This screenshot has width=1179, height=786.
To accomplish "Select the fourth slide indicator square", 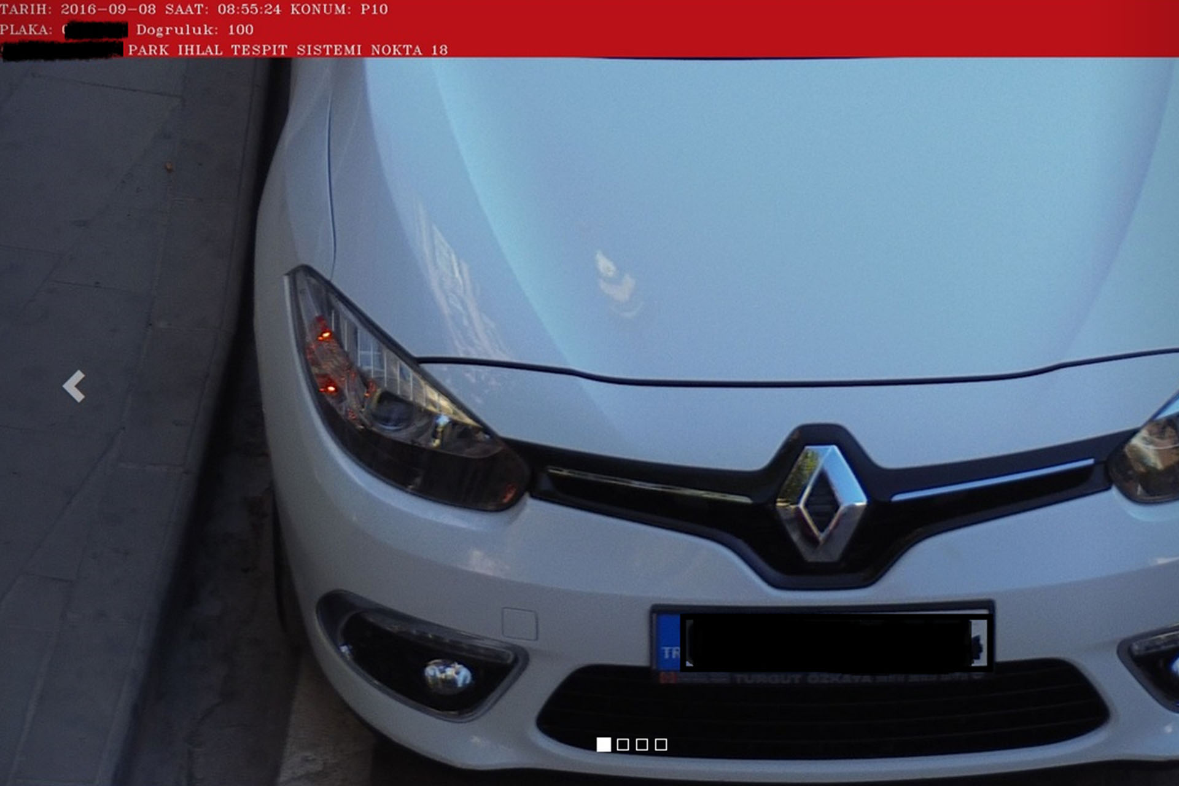I will (x=661, y=744).
